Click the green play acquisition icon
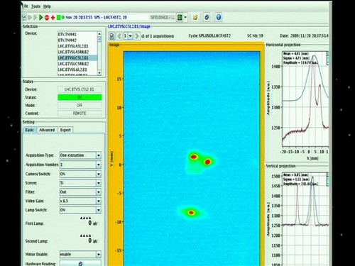The width and height of the screenshot is (355, 266). tap(40, 17)
